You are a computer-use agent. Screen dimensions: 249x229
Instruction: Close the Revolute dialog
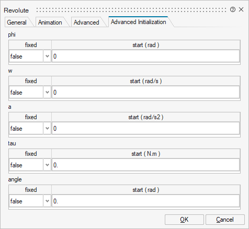[x=241, y=9]
